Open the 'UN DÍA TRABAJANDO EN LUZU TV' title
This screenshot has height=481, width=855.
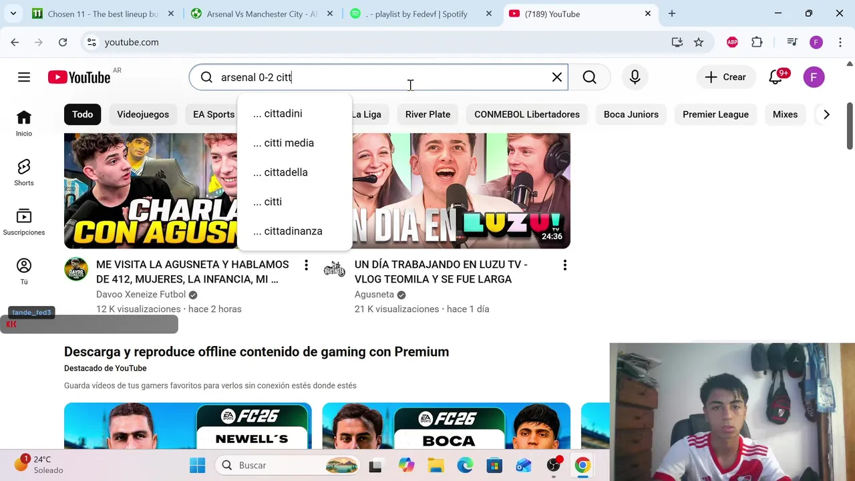click(441, 272)
